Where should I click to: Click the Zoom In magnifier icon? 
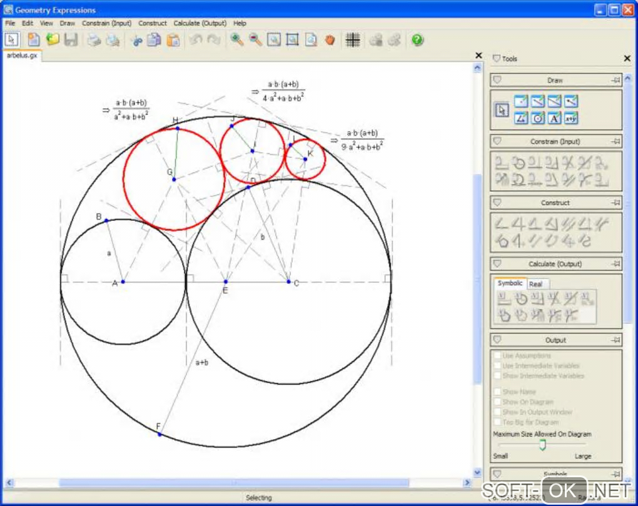coord(236,40)
